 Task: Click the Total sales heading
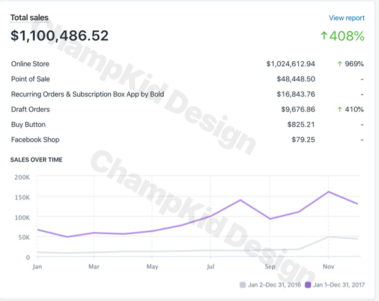point(29,18)
